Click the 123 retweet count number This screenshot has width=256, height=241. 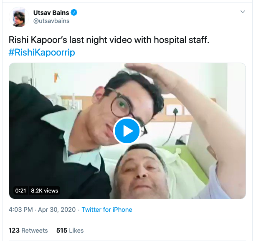tap(14, 230)
